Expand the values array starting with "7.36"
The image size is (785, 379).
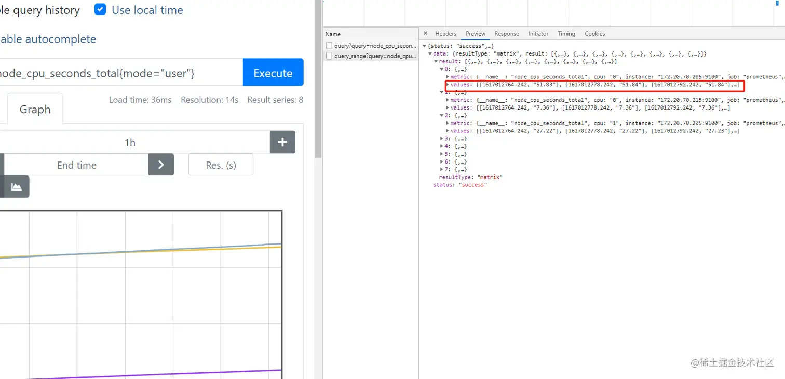pos(448,107)
